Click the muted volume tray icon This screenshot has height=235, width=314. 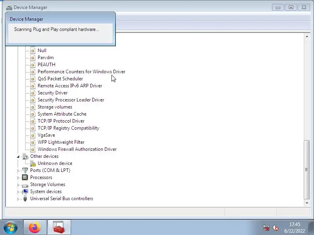pyautogui.click(x=276, y=228)
